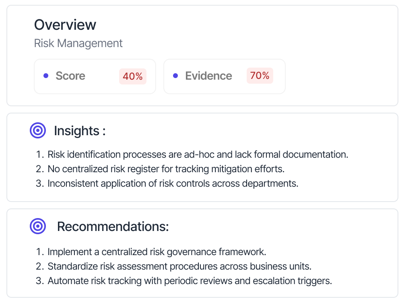Image resolution: width=404 pixels, height=305 pixels.
Task: Select the 40% score badge
Action: click(x=133, y=76)
